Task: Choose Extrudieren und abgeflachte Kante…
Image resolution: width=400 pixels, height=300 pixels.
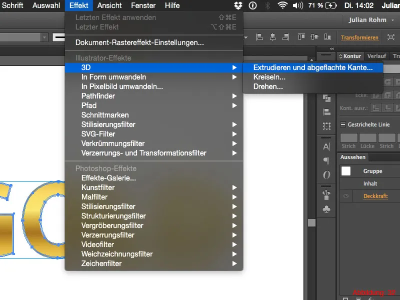Action: coord(313,67)
